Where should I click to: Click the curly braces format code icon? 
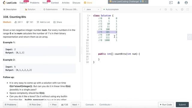[x=166, y=9]
